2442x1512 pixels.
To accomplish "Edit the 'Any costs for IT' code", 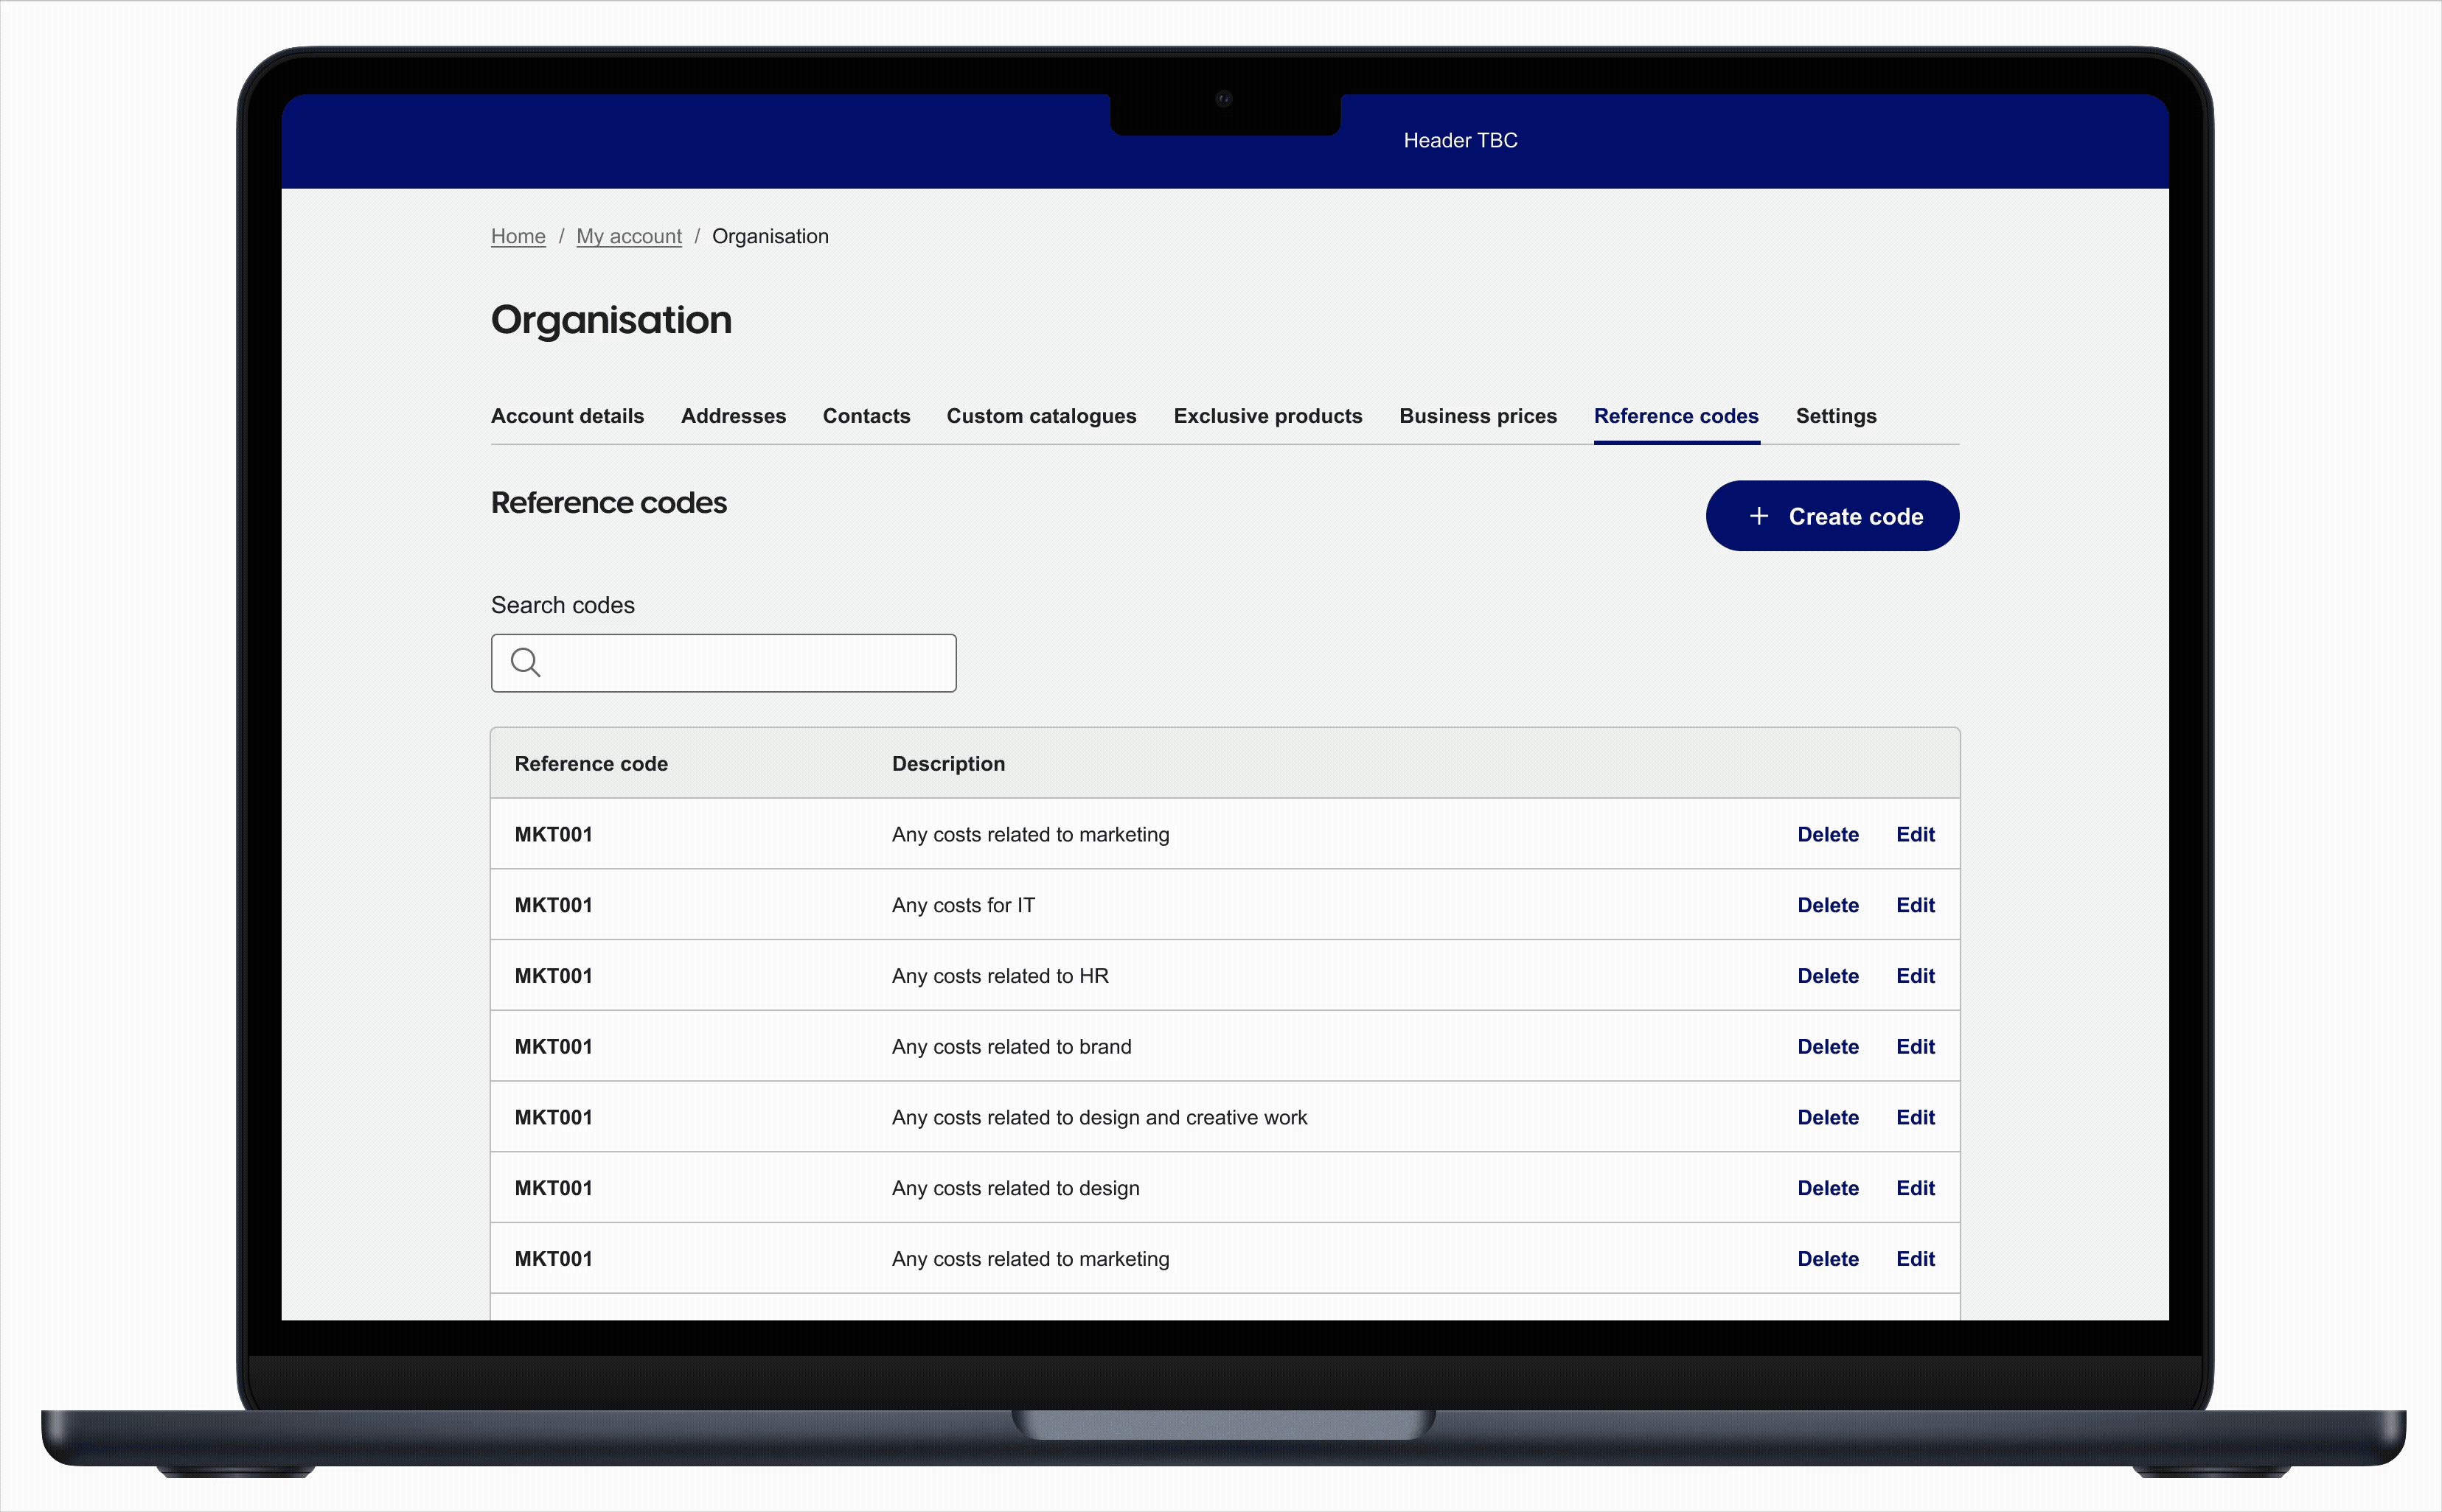I will coord(1915,905).
